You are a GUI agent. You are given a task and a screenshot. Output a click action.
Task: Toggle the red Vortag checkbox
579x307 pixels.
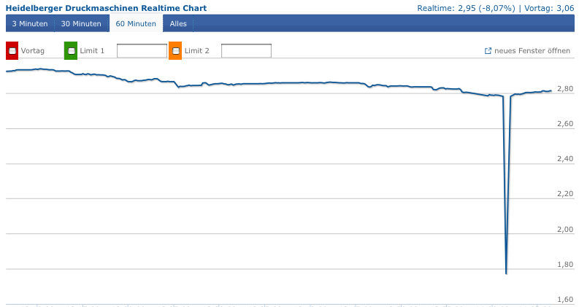[x=12, y=51]
